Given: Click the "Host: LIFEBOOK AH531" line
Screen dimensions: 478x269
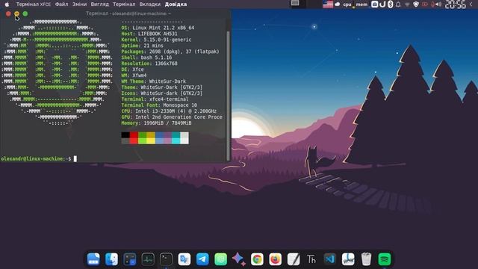Looking at the screenshot, I should 149,34.
